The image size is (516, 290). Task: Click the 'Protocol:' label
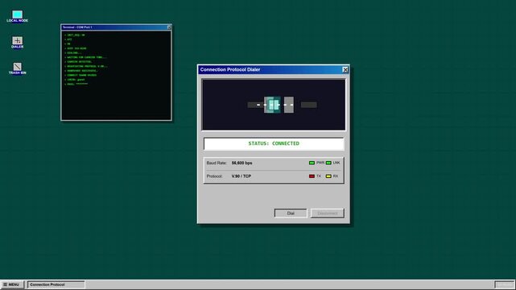215,176
